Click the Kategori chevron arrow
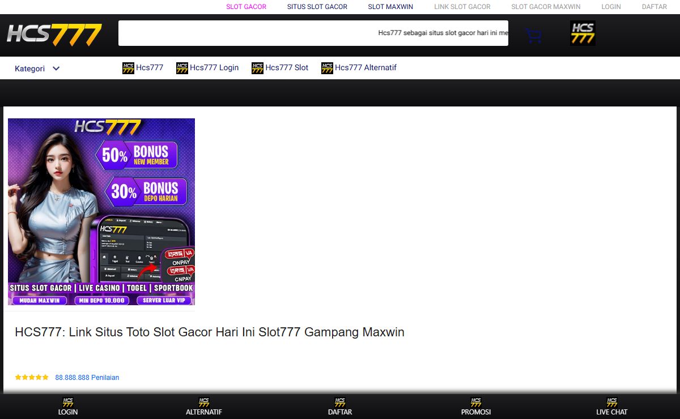The image size is (680, 419). (x=56, y=69)
